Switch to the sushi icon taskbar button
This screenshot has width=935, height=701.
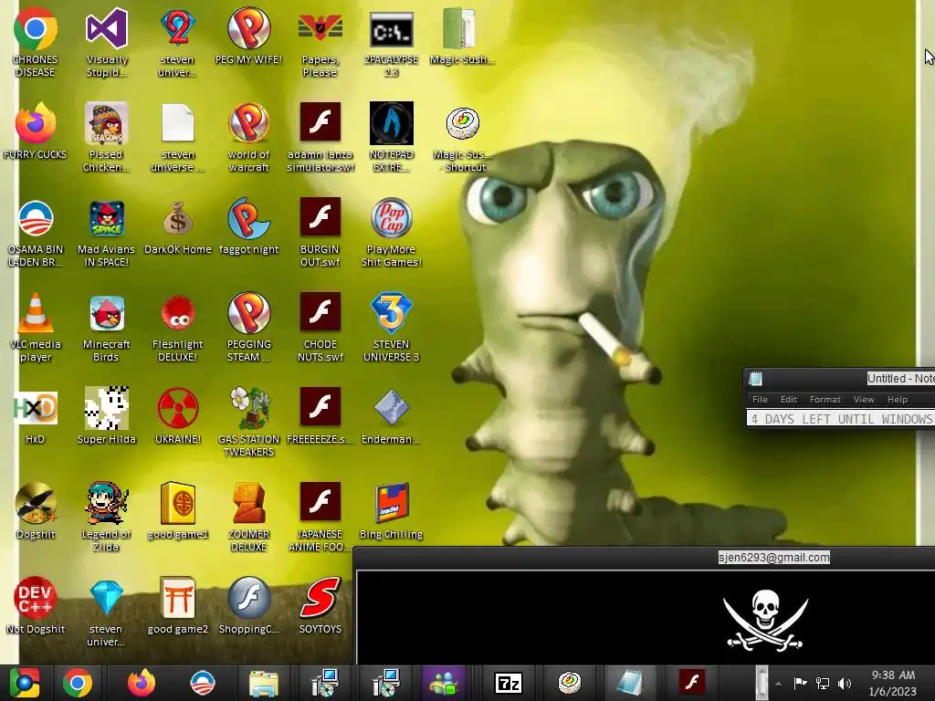coord(570,683)
